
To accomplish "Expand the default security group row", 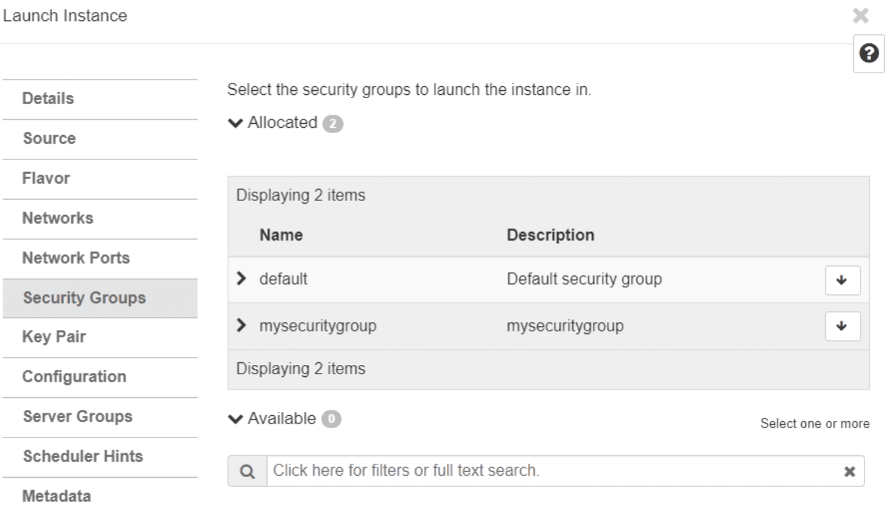I will point(241,279).
